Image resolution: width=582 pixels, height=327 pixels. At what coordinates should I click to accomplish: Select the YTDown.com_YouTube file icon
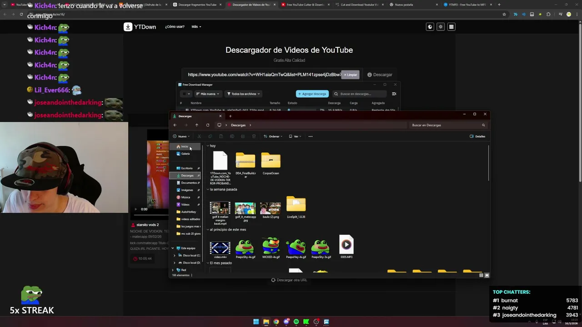[220, 161]
